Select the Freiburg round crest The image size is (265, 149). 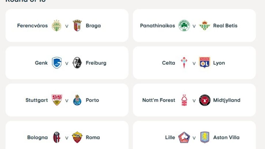coord(77,63)
